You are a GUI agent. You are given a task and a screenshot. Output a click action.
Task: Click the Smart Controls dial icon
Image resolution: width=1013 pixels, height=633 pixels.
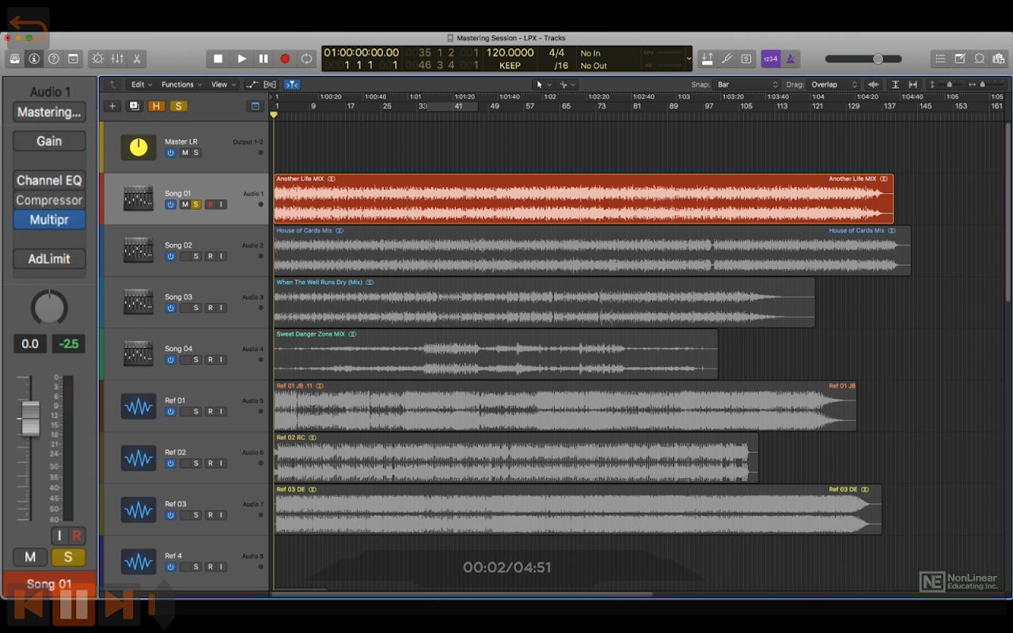click(x=97, y=59)
